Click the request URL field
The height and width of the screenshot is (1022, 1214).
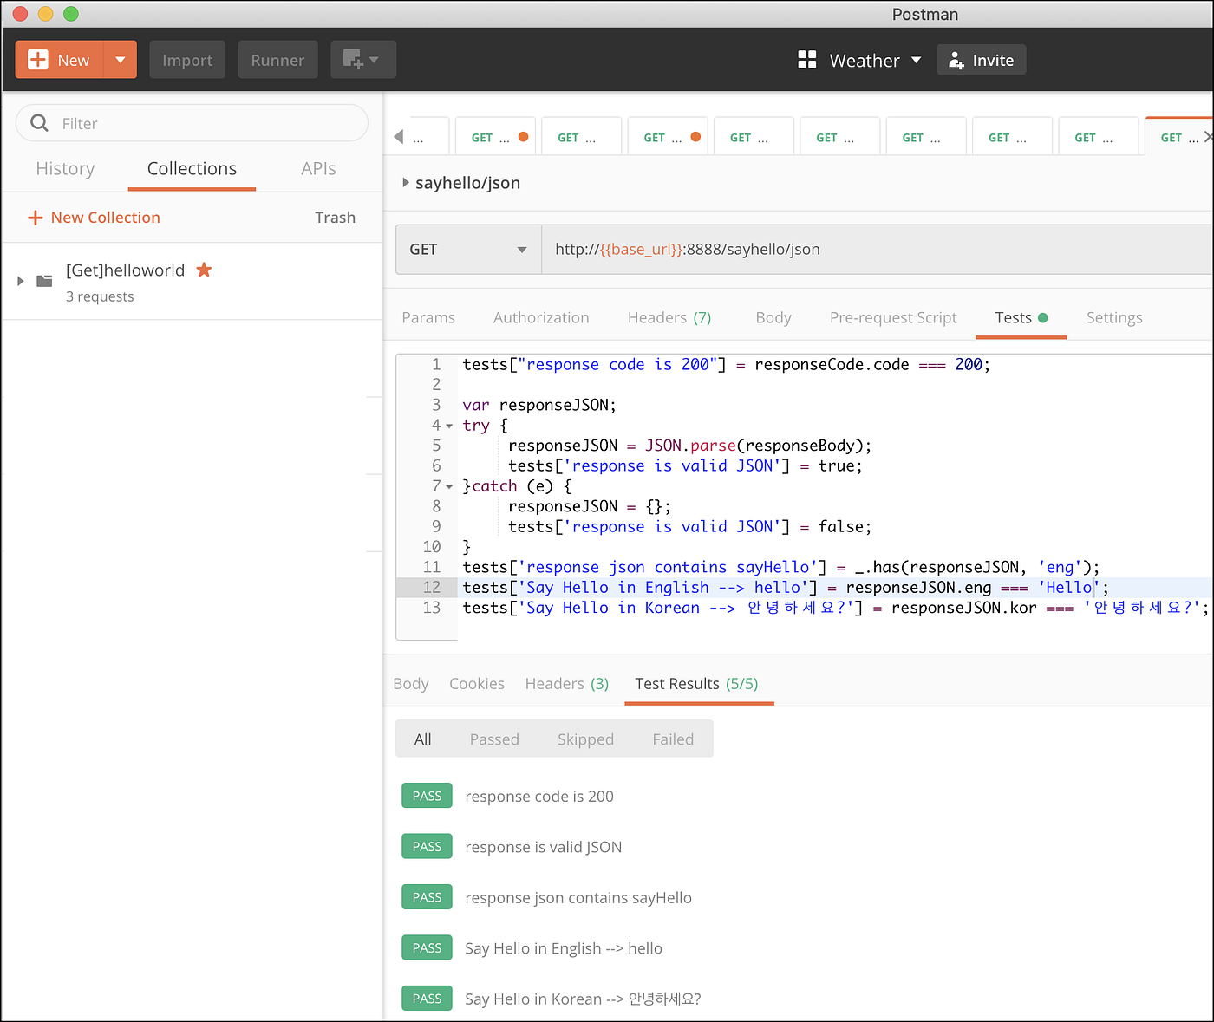876,250
